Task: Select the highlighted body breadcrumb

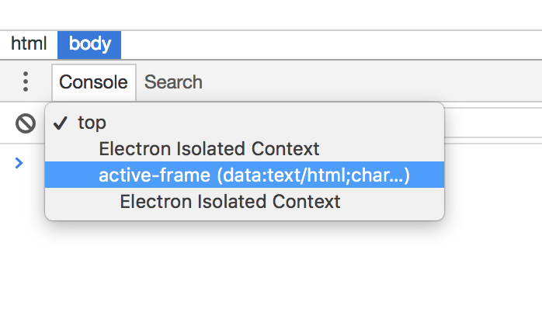Action: (x=89, y=44)
